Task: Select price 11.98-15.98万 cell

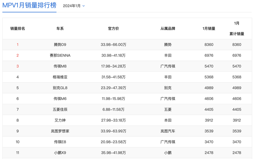Action: (x=113, y=99)
